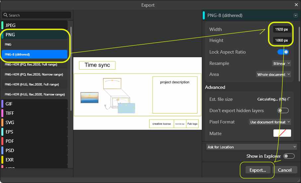The width and height of the screenshot is (301, 183).
Task: Click the document preview thumbnail
Action: 137,93
